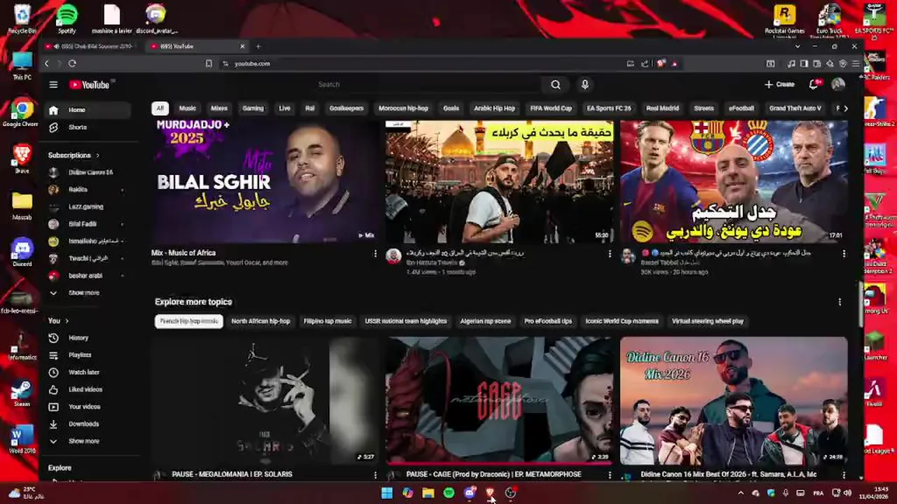Open Didine Canon 16 Mix 2026 thumbnail
Screen dimensions: 897x504
(x=734, y=401)
